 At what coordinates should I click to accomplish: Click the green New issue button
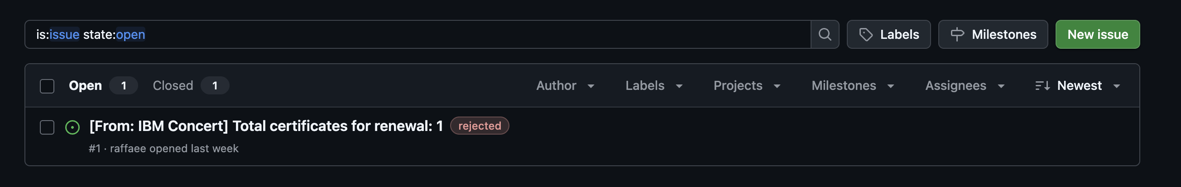pyautogui.click(x=1097, y=34)
